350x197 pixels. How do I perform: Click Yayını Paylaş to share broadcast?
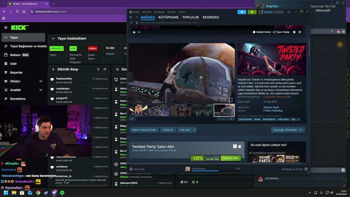(x=281, y=32)
